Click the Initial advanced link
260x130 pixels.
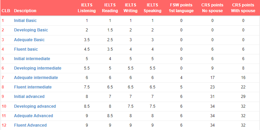(x=29, y=97)
